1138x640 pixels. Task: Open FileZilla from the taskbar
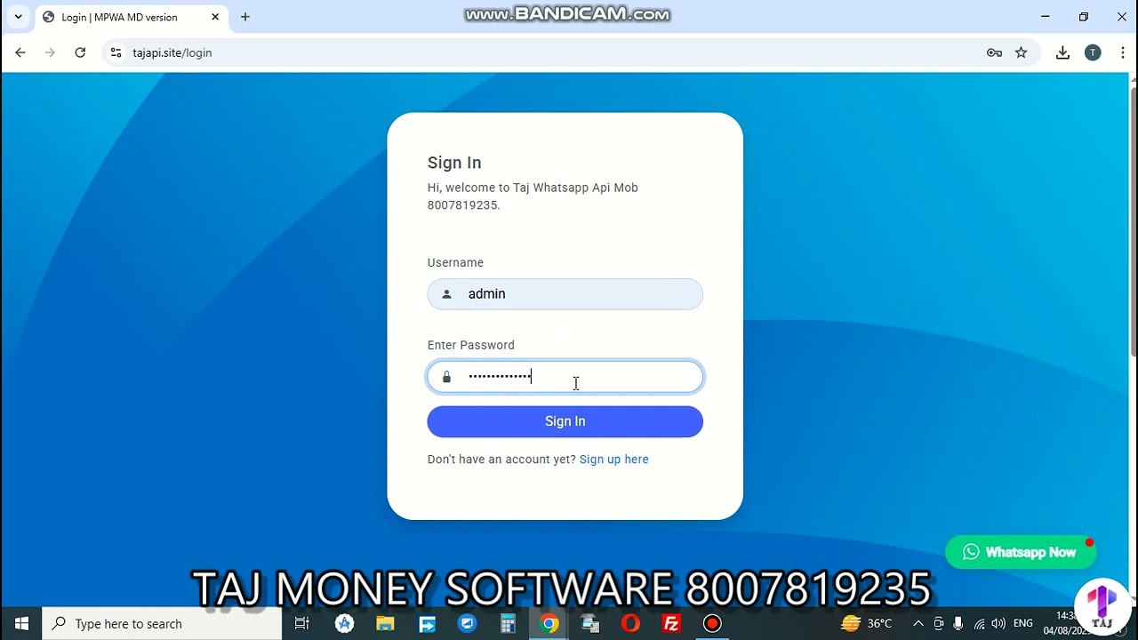(671, 624)
